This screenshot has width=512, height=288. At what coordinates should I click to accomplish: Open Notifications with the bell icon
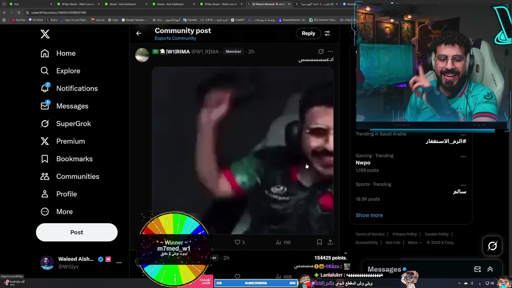69,88
